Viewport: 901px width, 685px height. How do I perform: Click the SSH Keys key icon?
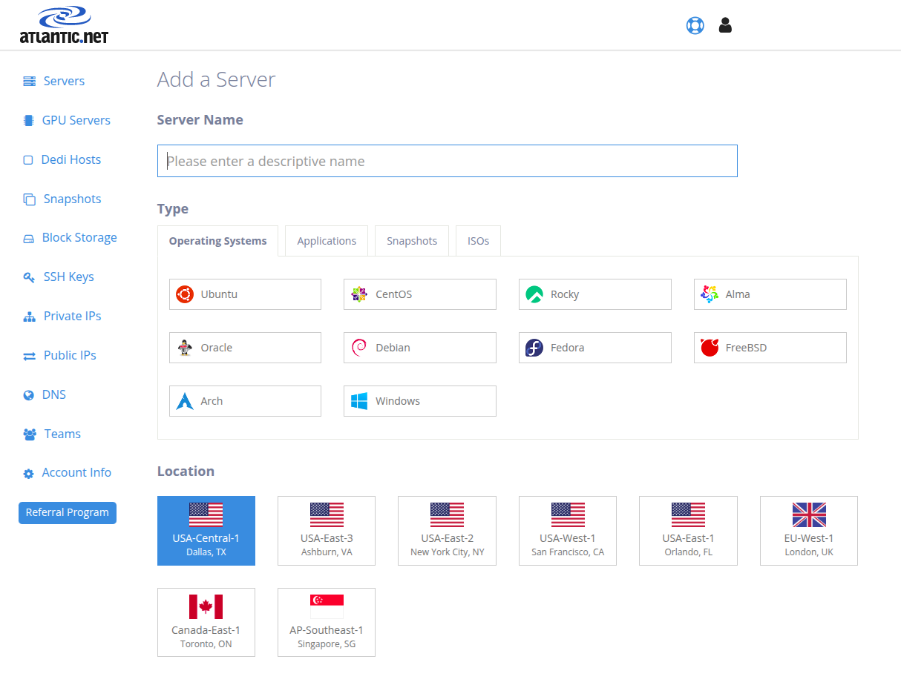pyautogui.click(x=29, y=277)
